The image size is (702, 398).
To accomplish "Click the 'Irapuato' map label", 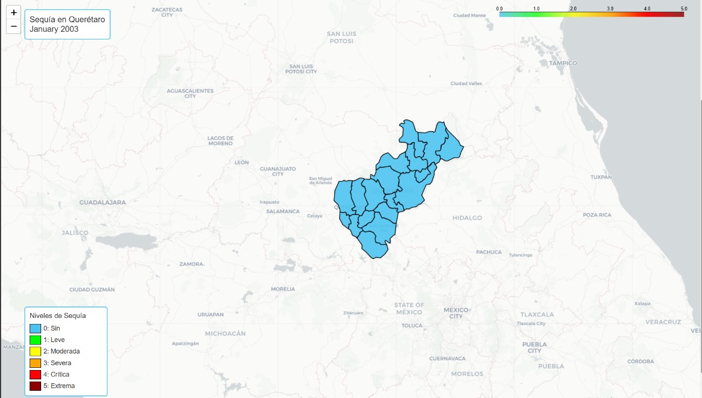I will pos(269,202).
